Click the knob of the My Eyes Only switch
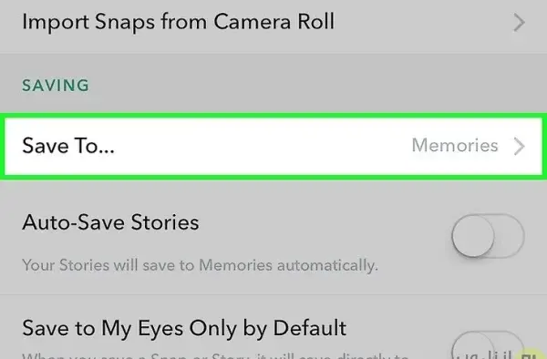547x359 pixels. pyautogui.click(x=472, y=345)
